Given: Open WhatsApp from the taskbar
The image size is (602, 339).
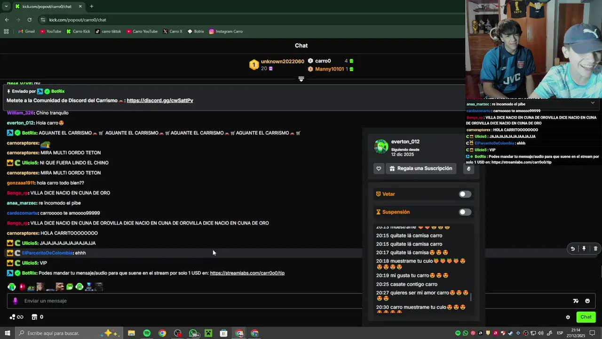Looking at the screenshot, I should (x=193, y=333).
